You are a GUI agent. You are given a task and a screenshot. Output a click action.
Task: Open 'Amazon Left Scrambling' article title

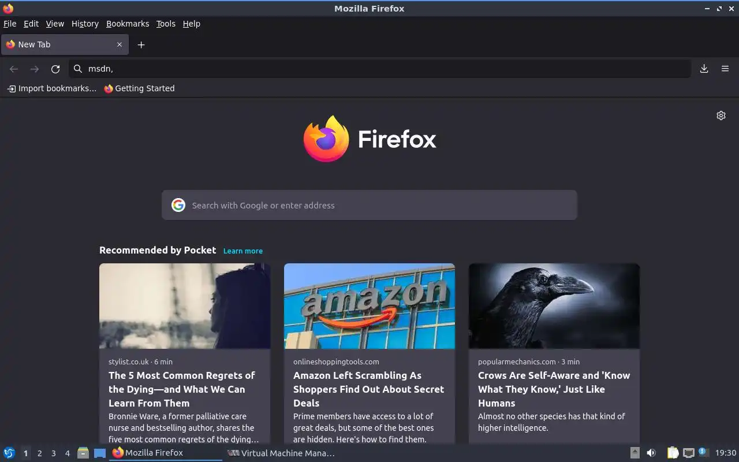click(368, 389)
